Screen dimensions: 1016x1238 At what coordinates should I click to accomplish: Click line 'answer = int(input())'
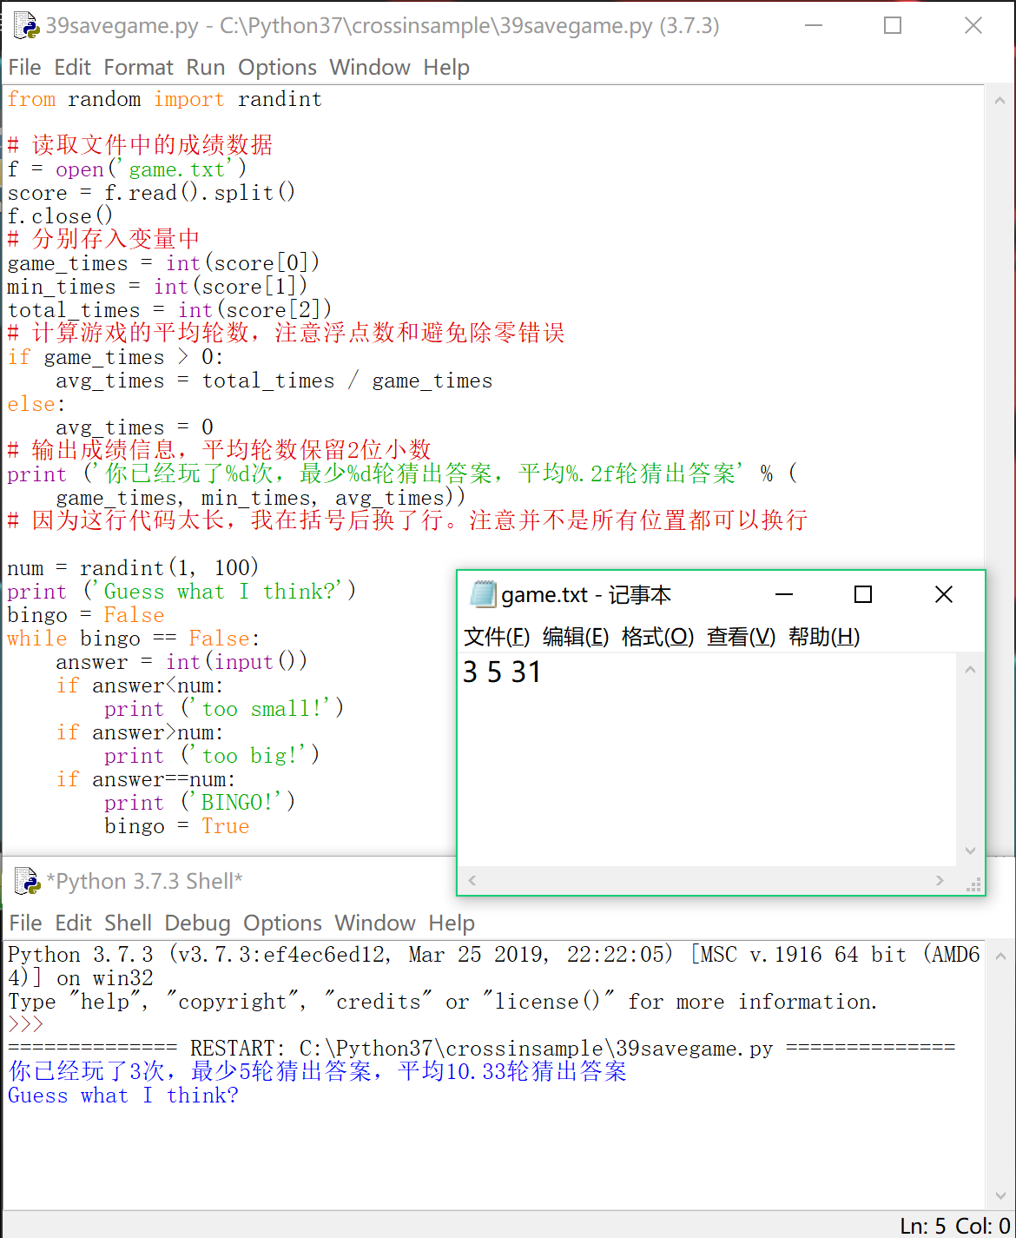181,662
